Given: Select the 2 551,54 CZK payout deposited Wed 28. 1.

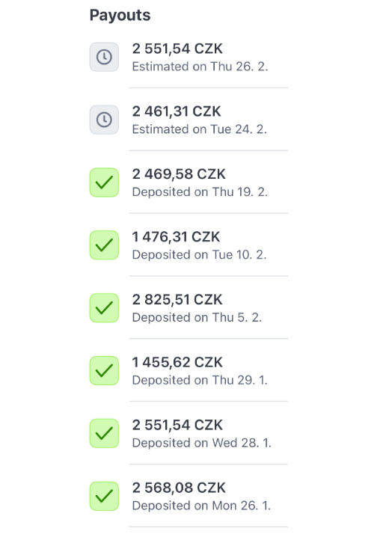Looking at the screenshot, I should [x=189, y=434].
